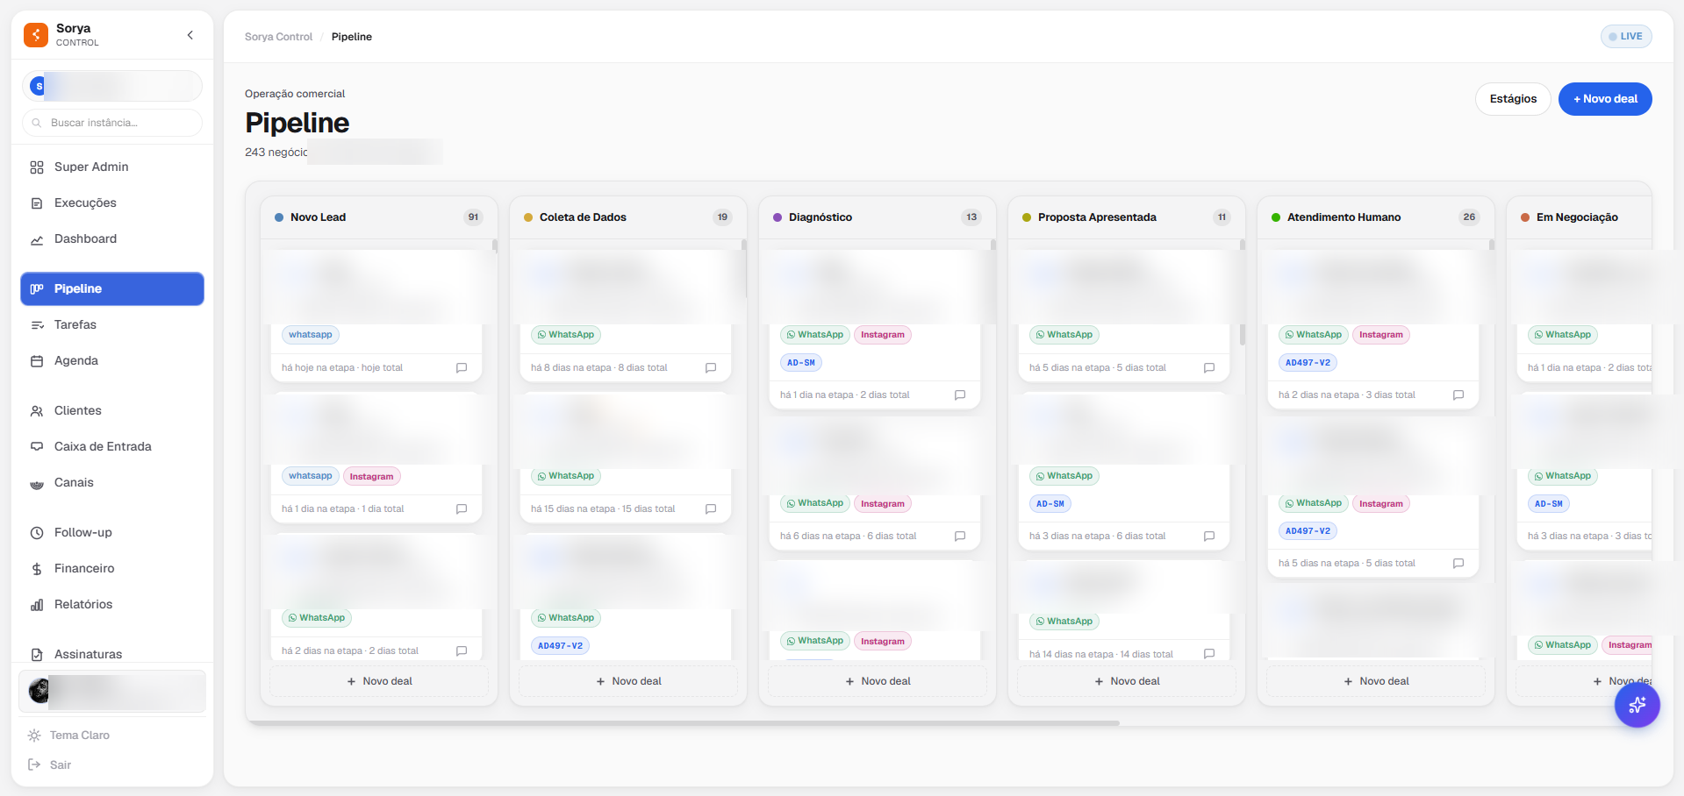The image size is (1684, 796).
Task: Click the Tarefas list icon
Action: click(x=37, y=325)
